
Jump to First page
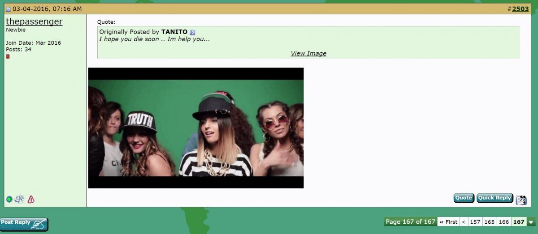[x=448, y=222]
